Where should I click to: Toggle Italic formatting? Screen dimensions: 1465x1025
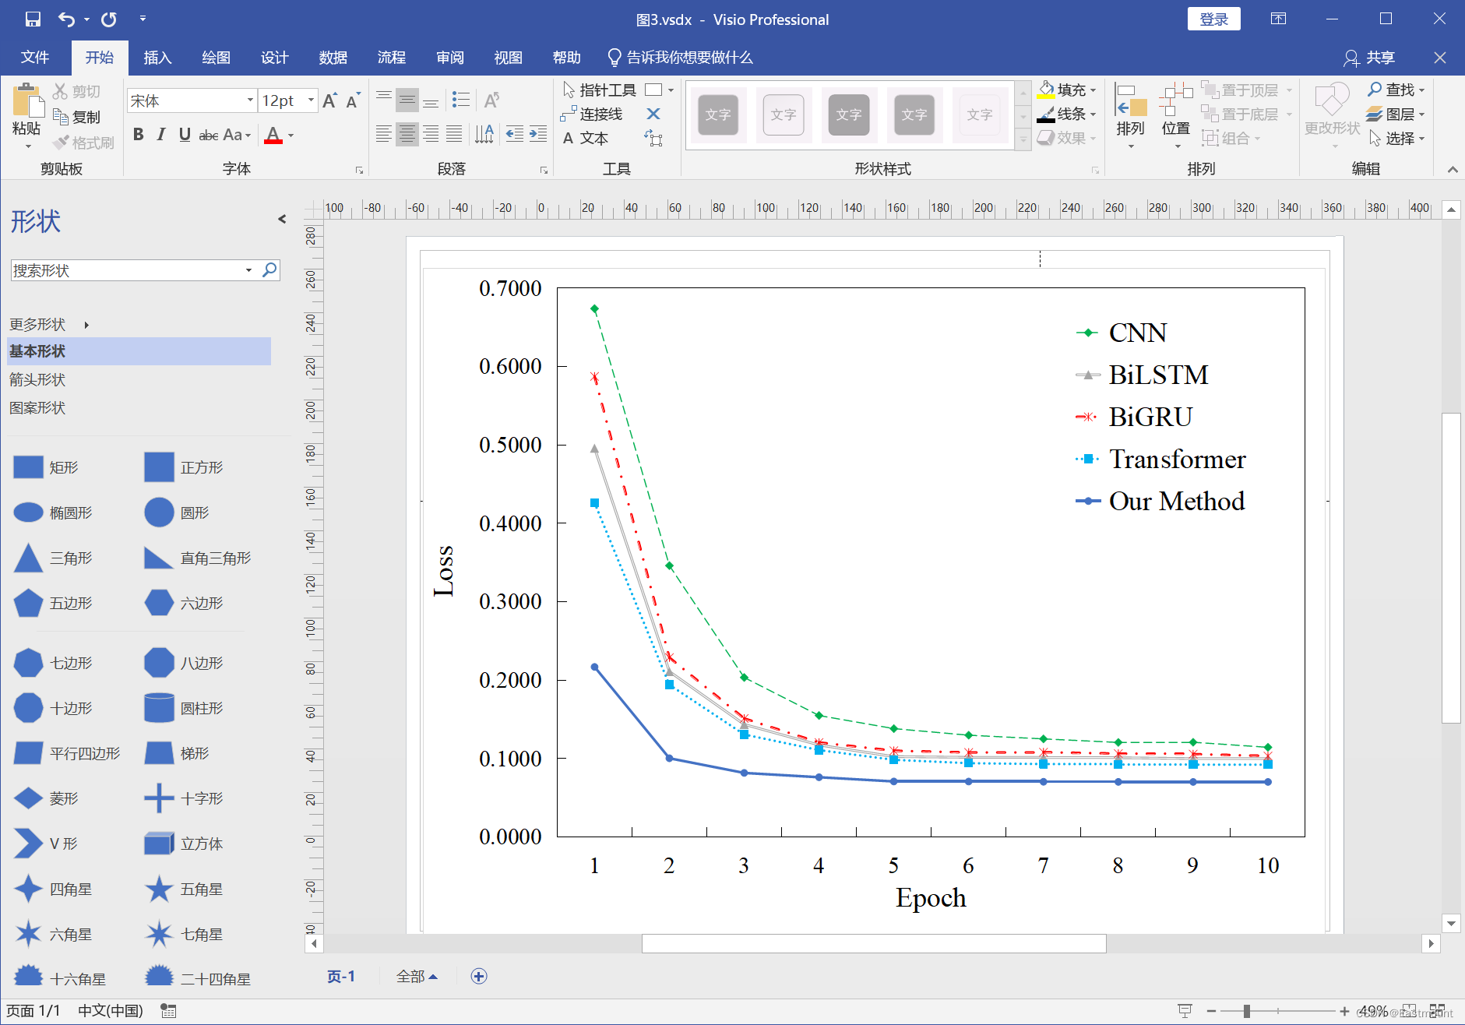(x=161, y=135)
